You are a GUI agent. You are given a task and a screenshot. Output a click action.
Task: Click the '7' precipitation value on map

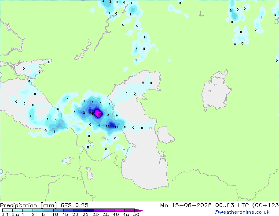92,102
